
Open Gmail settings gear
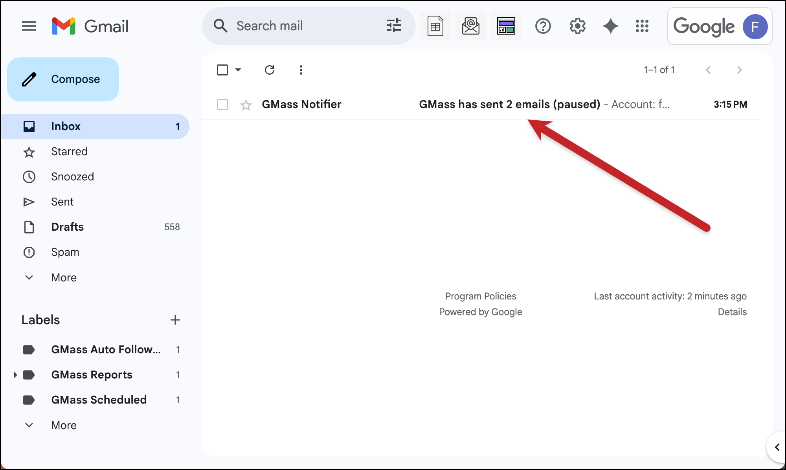coord(577,26)
